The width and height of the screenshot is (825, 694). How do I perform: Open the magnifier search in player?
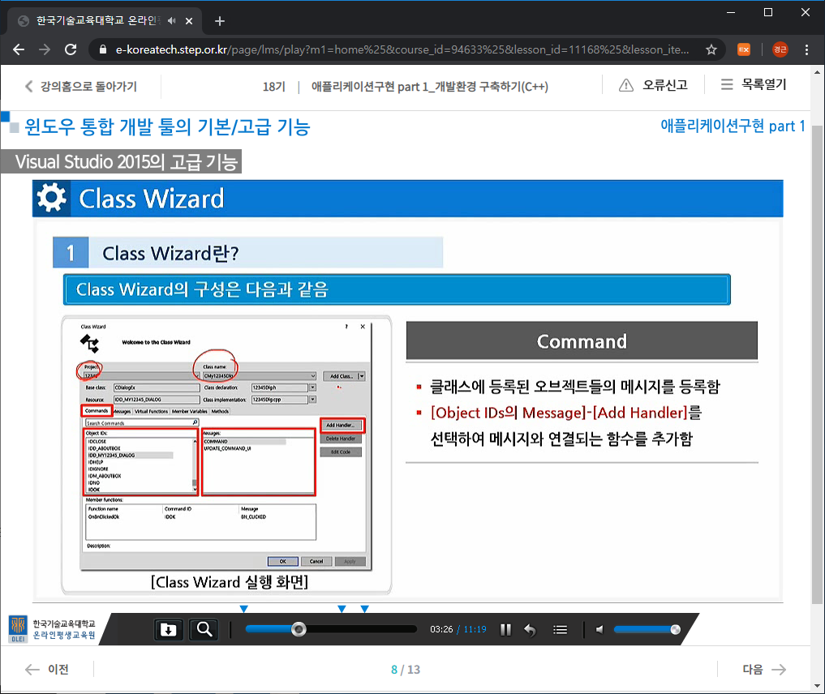204,629
